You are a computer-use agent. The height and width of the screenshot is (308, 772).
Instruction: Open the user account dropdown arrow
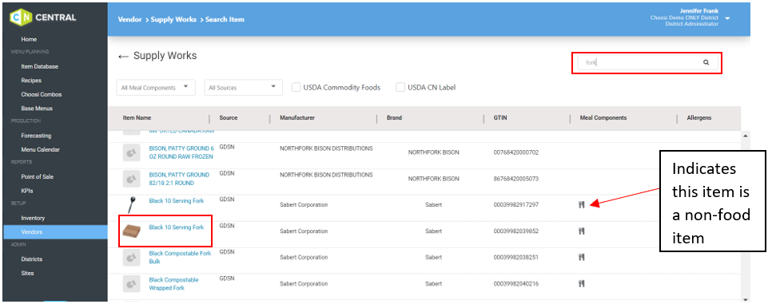(728, 18)
